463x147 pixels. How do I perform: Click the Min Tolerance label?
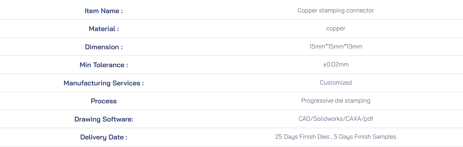(104, 65)
